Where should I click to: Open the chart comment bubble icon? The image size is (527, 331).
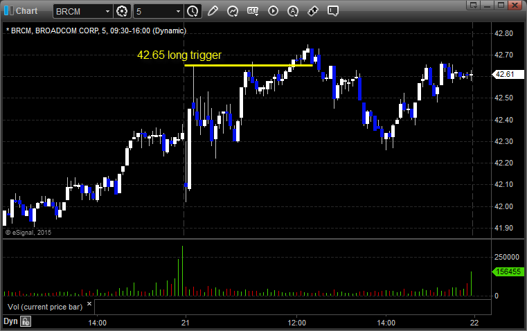click(332, 11)
